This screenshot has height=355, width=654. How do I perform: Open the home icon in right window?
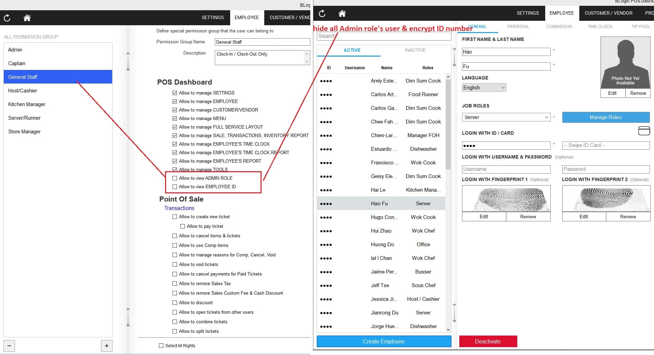click(342, 13)
